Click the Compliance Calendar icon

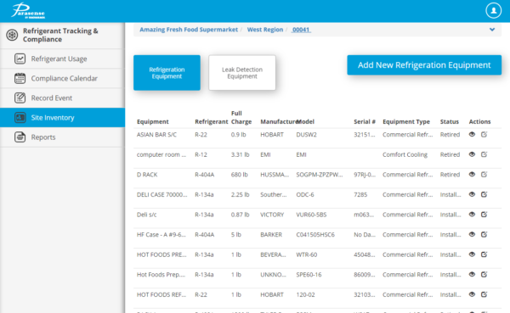20,78
